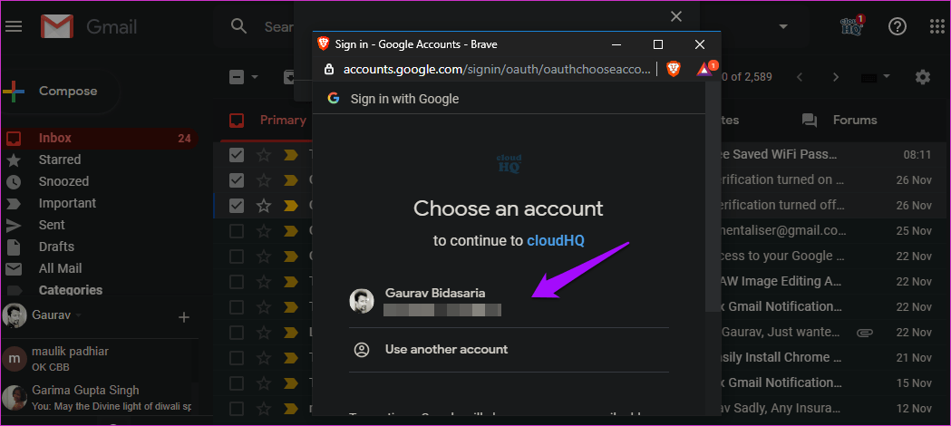Go to newer emails page arrow

[x=800, y=77]
